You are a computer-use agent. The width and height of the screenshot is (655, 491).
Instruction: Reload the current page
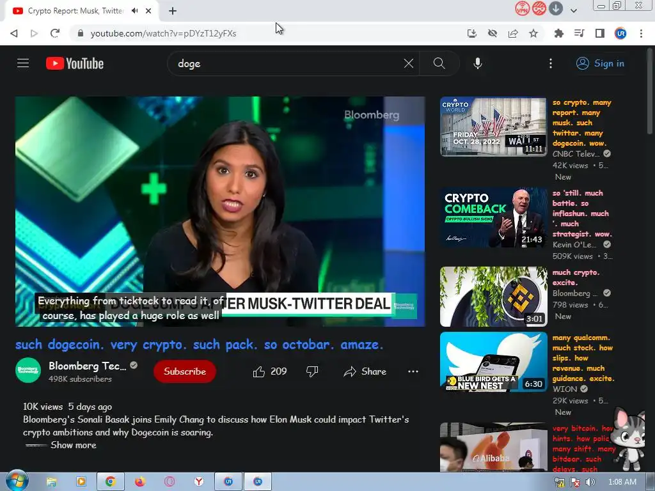pos(55,33)
